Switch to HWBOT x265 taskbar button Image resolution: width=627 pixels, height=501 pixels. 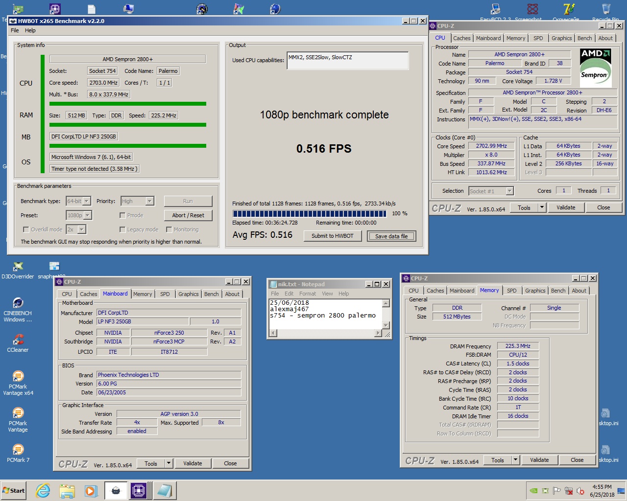(116, 491)
